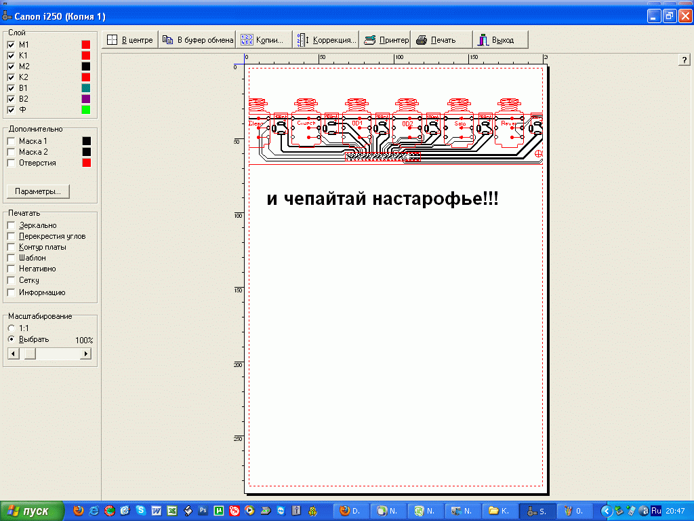Image resolution: width=694 pixels, height=521 pixels.
Task: Click the 'Печать' print button
Action: [442, 40]
